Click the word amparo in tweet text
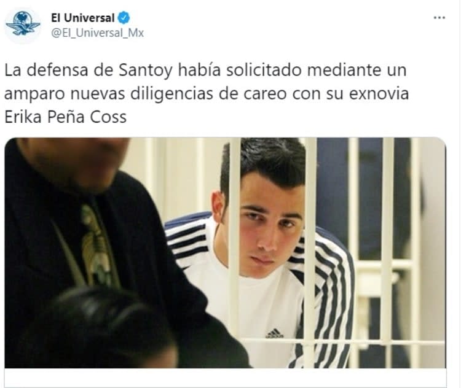The height and width of the screenshot is (388, 461). 34,95
